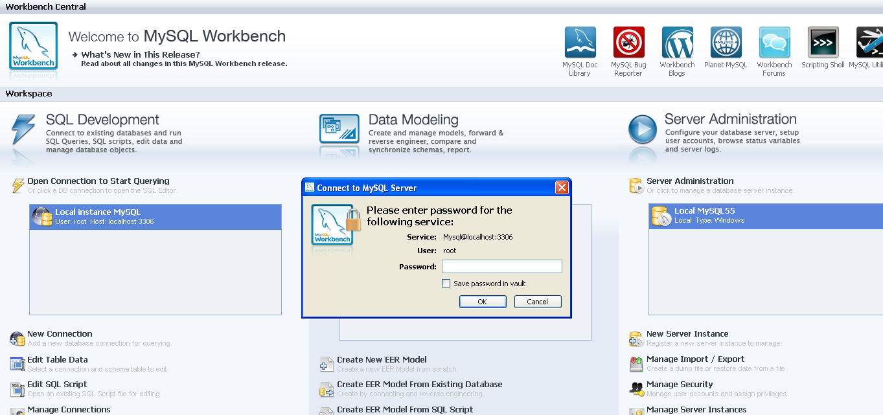Click the New Server Instance icon
This screenshot has height=415, width=883.
point(636,339)
